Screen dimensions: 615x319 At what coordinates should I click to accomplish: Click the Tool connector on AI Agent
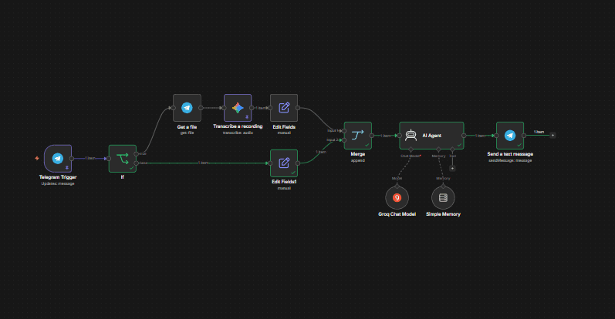[452, 149]
